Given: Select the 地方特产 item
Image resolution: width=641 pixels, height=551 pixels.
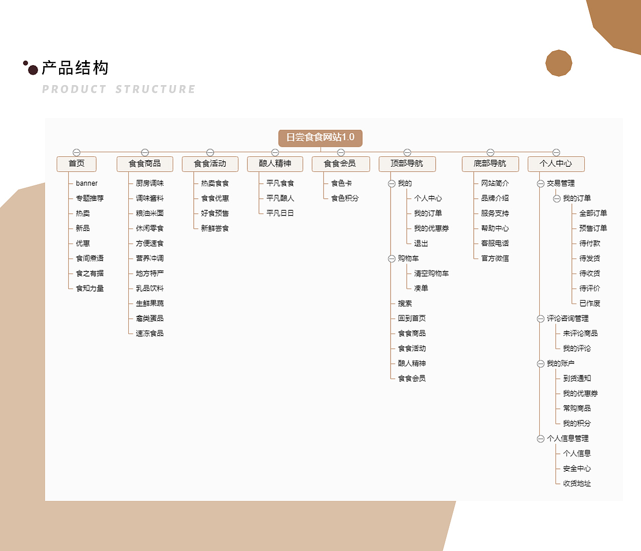Looking at the screenshot, I should click(x=150, y=273).
